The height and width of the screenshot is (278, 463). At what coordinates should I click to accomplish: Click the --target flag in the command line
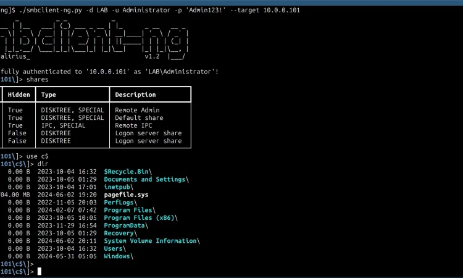click(244, 11)
